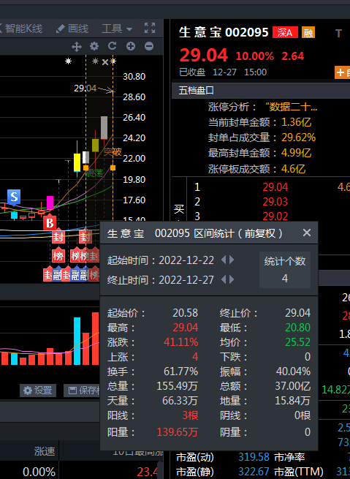350x479 pixels.
Task: Zoom in the K-line chart (plus)
Action: [131, 46]
